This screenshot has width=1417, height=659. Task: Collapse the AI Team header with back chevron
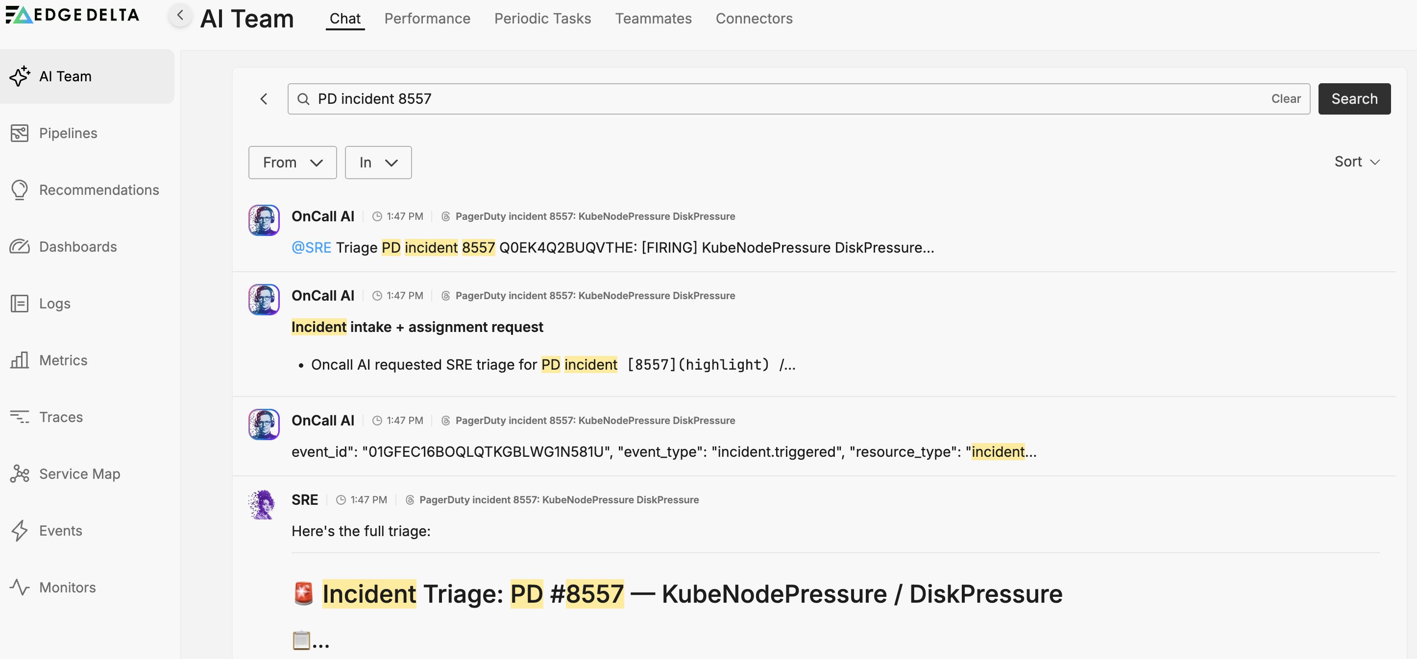pos(180,15)
